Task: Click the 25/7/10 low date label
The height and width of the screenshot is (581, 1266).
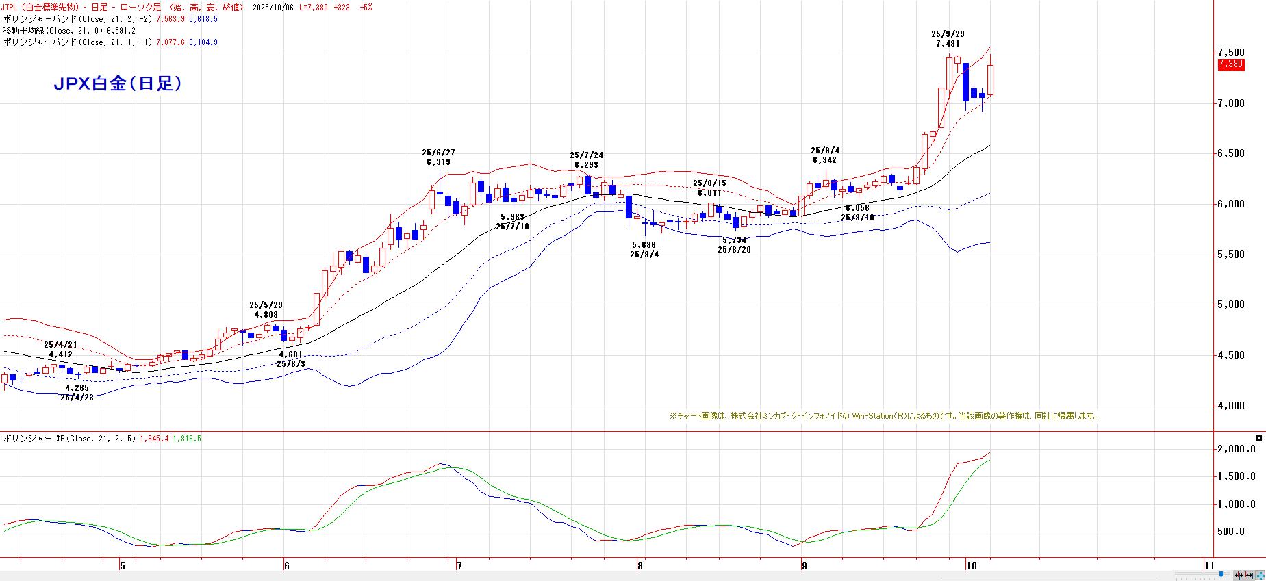Action: (513, 227)
